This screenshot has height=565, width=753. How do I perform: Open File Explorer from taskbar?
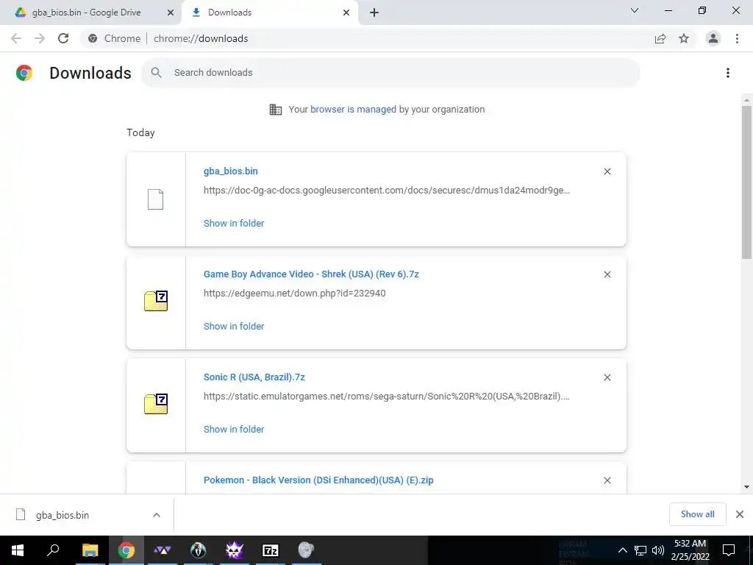coord(90,550)
